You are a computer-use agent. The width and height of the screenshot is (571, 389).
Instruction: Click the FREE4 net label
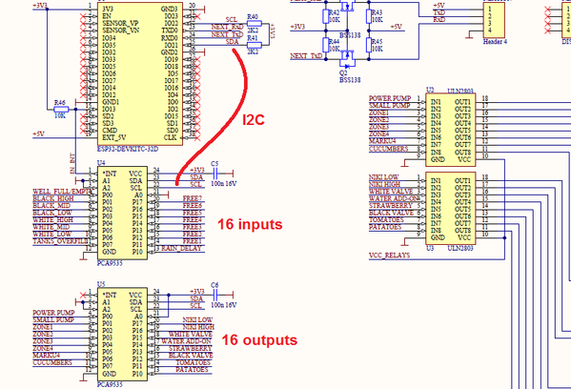(x=192, y=219)
